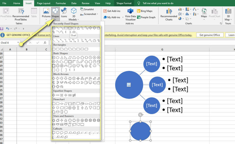This screenshot has width=235, height=144.
Task: Open the Maps chart button
Action: pyautogui.click(x=204, y=14)
